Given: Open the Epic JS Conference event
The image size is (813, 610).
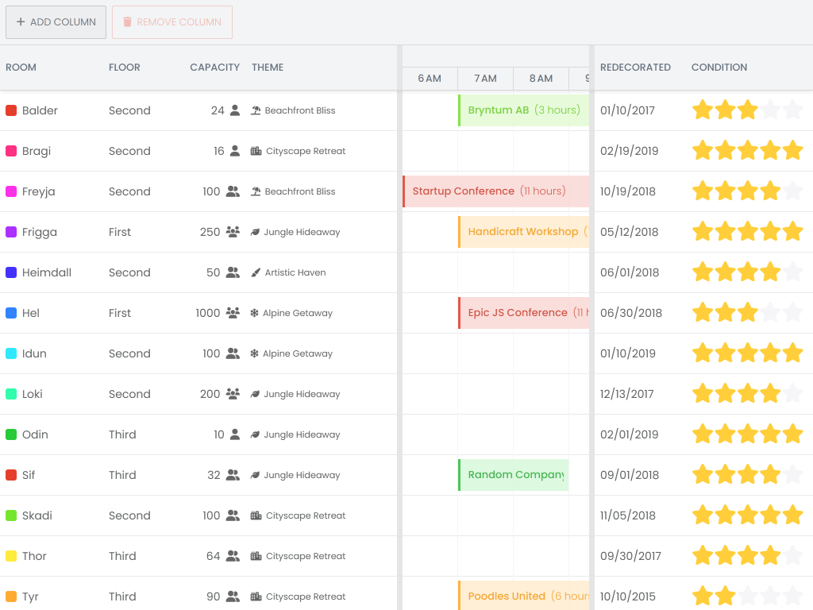Looking at the screenshot, I should coord(524,313).
